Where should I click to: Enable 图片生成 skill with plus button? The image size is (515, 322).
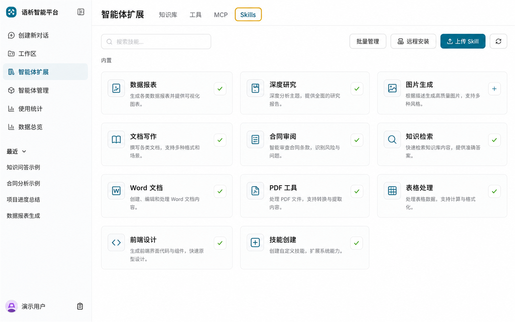point(494,89)
